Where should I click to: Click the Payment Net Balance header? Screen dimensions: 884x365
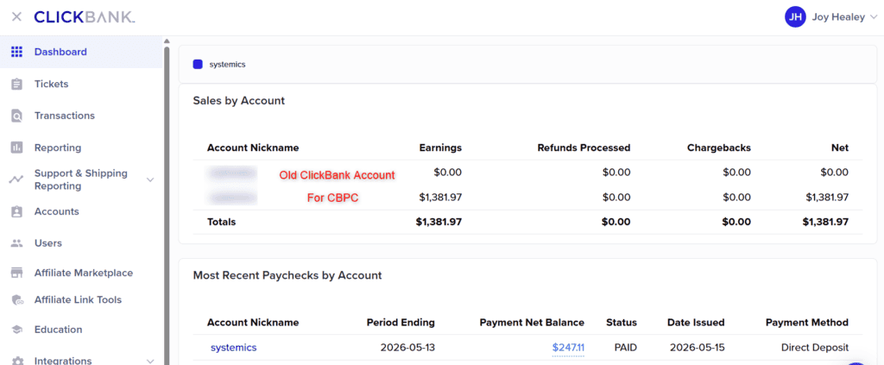click(532, 323)
